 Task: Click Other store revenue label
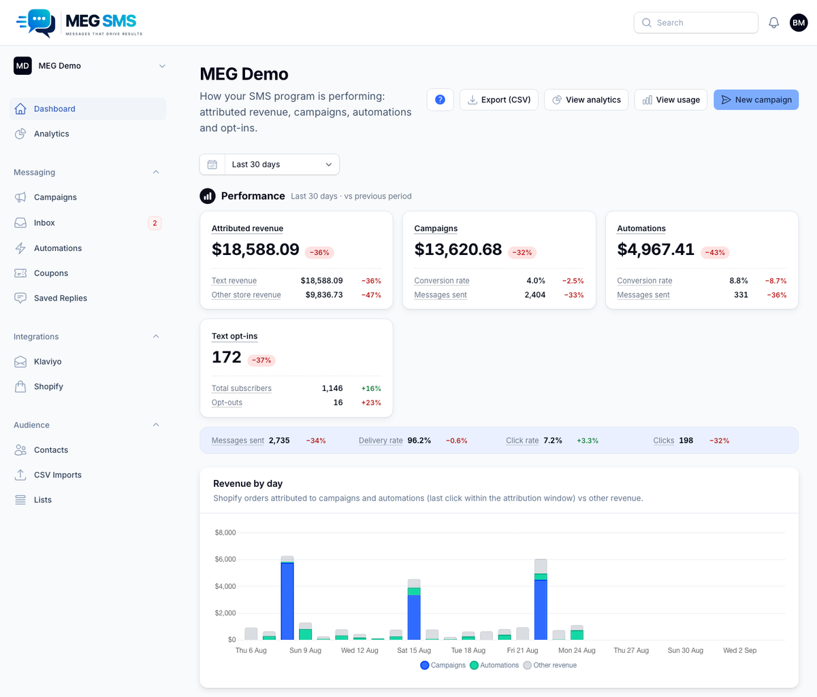pos(246,295)
